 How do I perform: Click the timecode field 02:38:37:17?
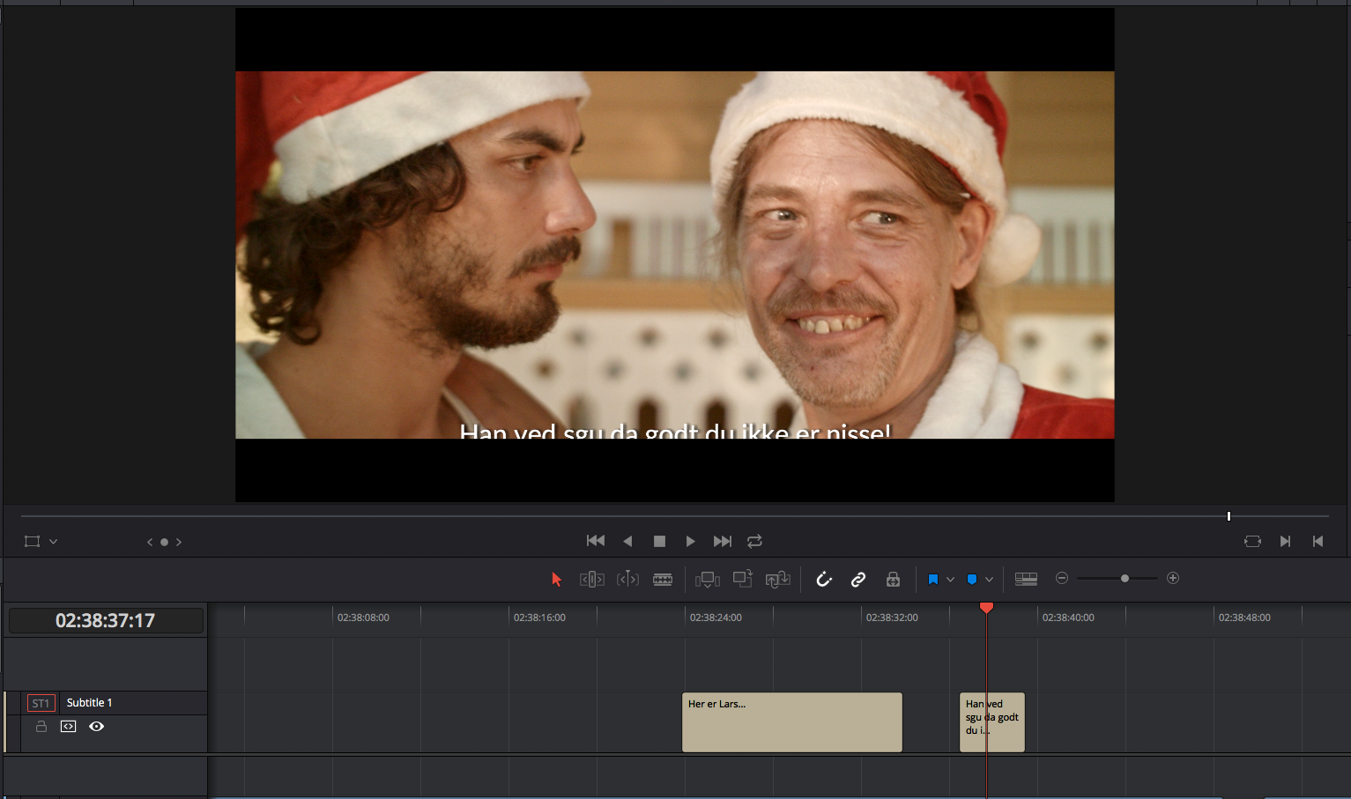tap(106, 620)
